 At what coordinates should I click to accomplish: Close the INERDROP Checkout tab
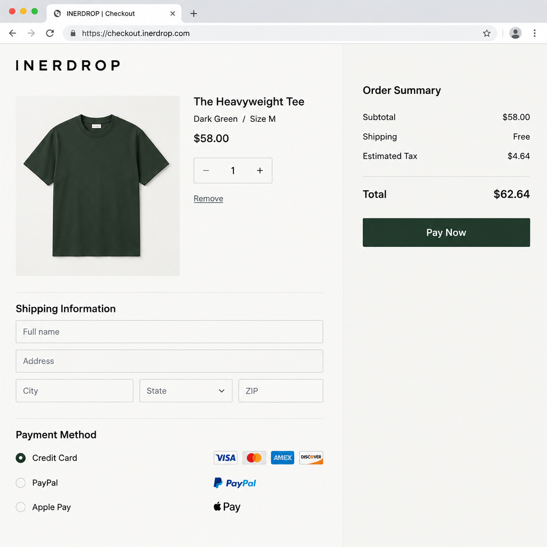(x=173, y=13)
